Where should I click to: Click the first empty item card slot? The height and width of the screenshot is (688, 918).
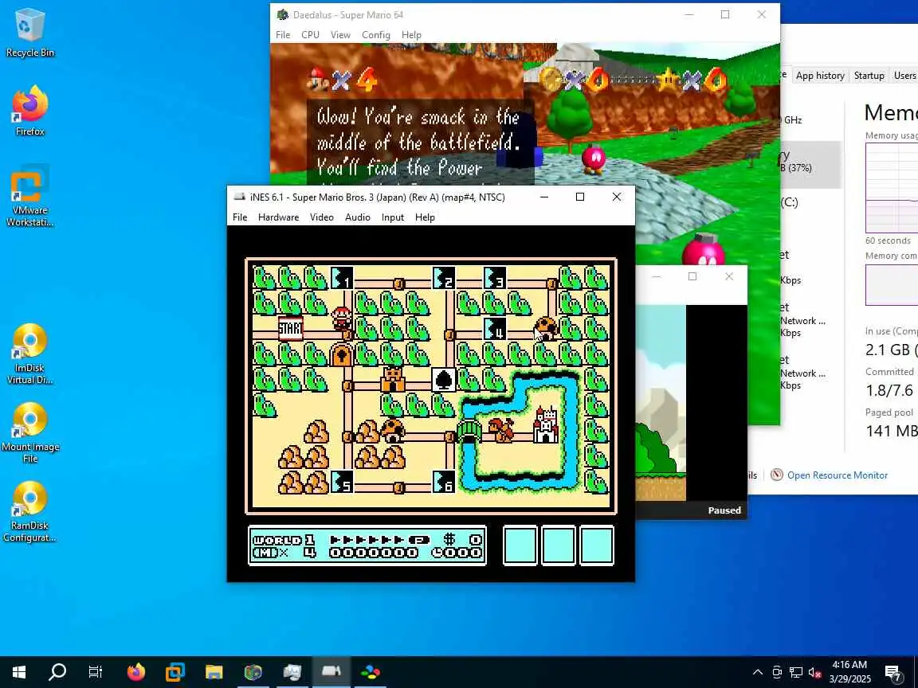click(520, 545)
